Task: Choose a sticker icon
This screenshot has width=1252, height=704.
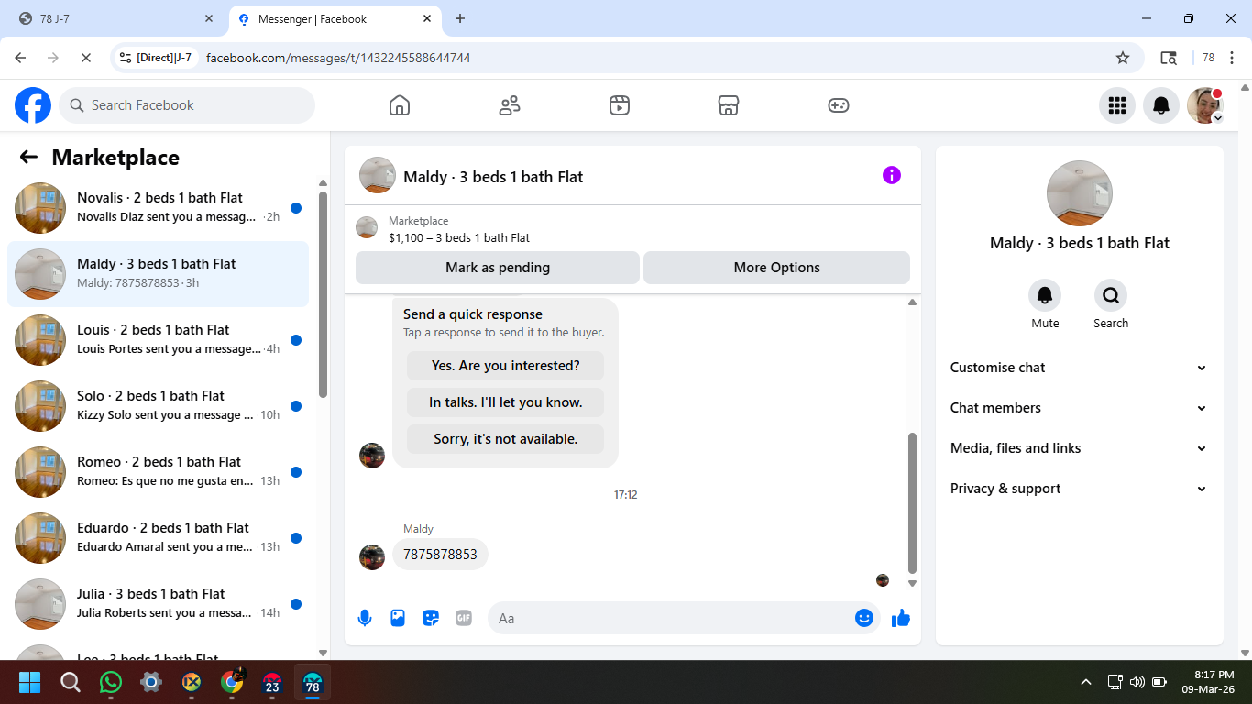Action: [x=431, y=618]
